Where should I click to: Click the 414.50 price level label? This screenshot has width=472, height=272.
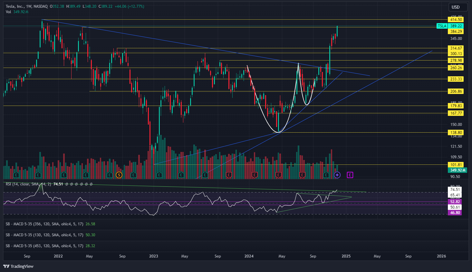coord(456,20)
